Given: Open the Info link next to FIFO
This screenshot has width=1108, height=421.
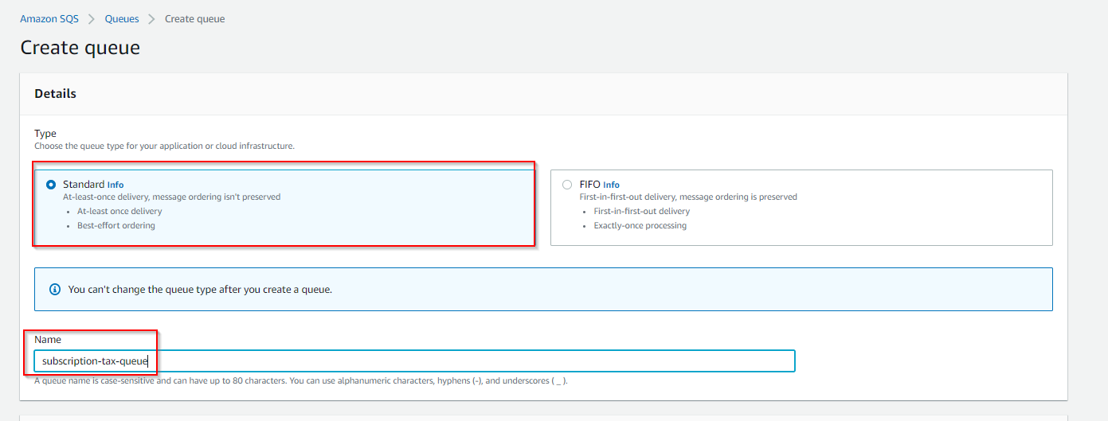Looking at the screenshot, I should 611,185.
